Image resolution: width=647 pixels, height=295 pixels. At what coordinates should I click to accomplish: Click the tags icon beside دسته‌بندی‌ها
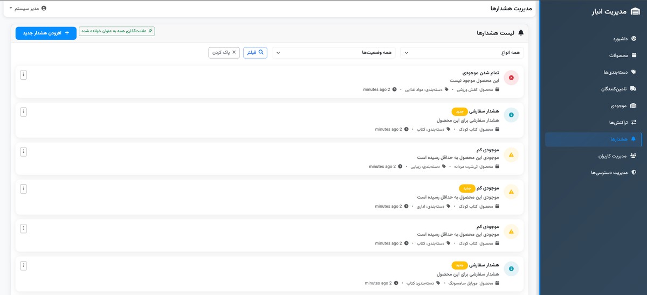(x=634, y=72)
